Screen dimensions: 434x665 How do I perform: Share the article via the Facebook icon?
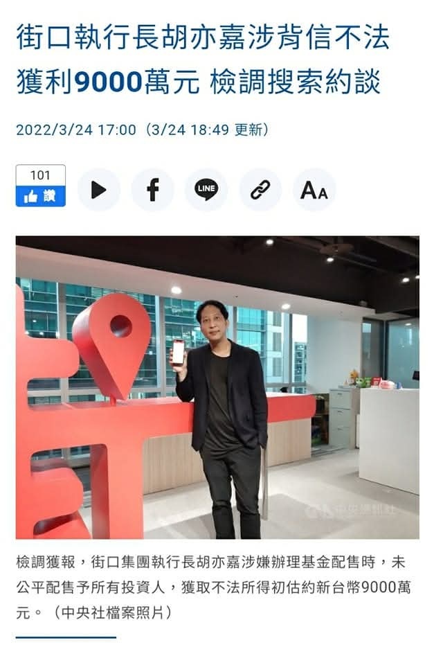pos(152,190)
